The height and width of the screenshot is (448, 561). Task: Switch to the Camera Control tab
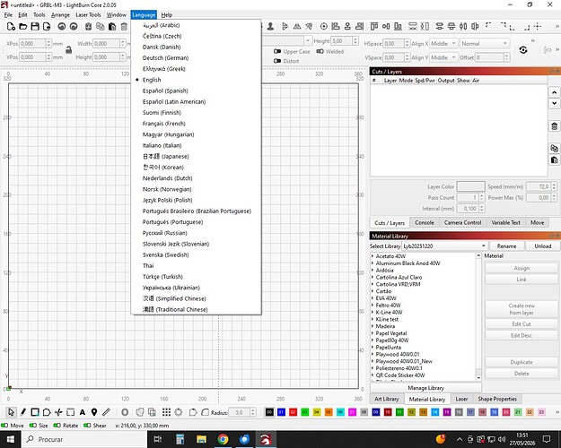tap(462, 222)
